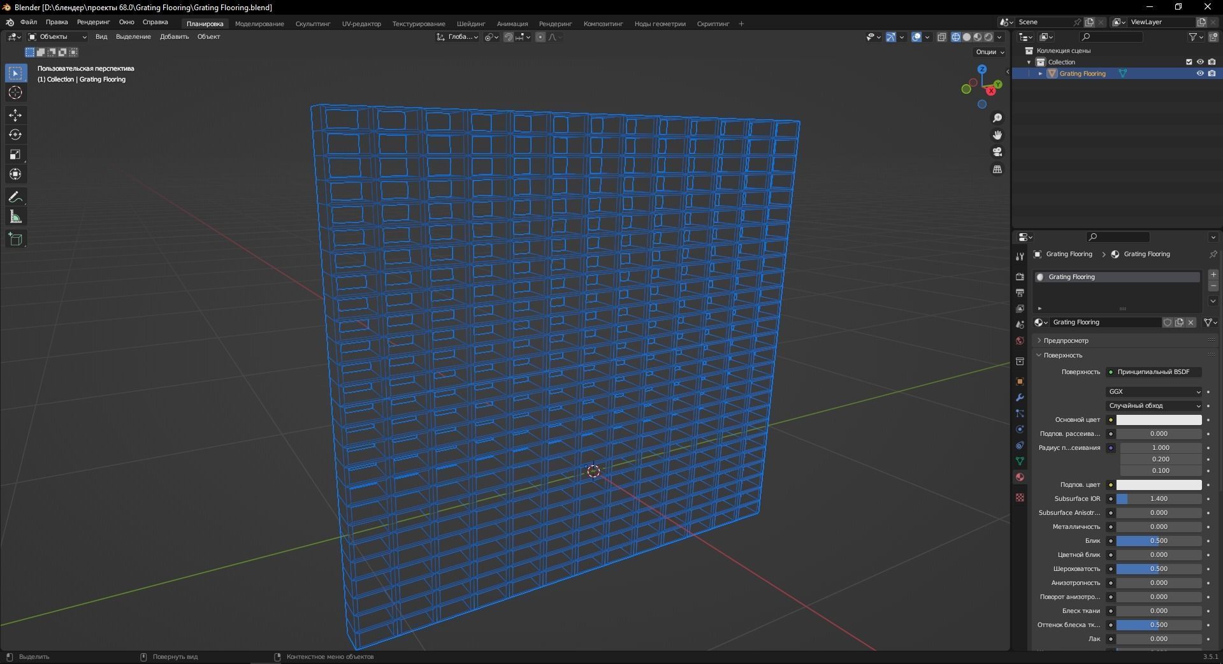Select the Add Cube tool
This screenshot has width=1223, height=664.
pos(15,240)
